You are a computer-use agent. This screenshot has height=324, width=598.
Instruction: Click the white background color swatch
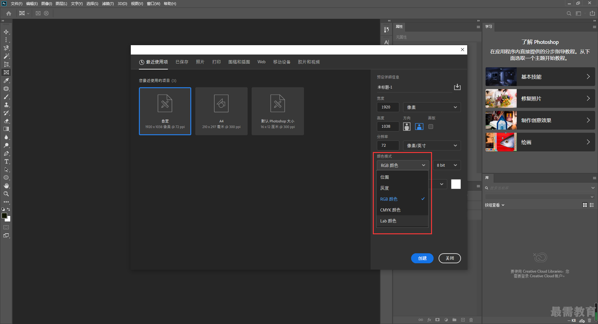pos(456,184)
